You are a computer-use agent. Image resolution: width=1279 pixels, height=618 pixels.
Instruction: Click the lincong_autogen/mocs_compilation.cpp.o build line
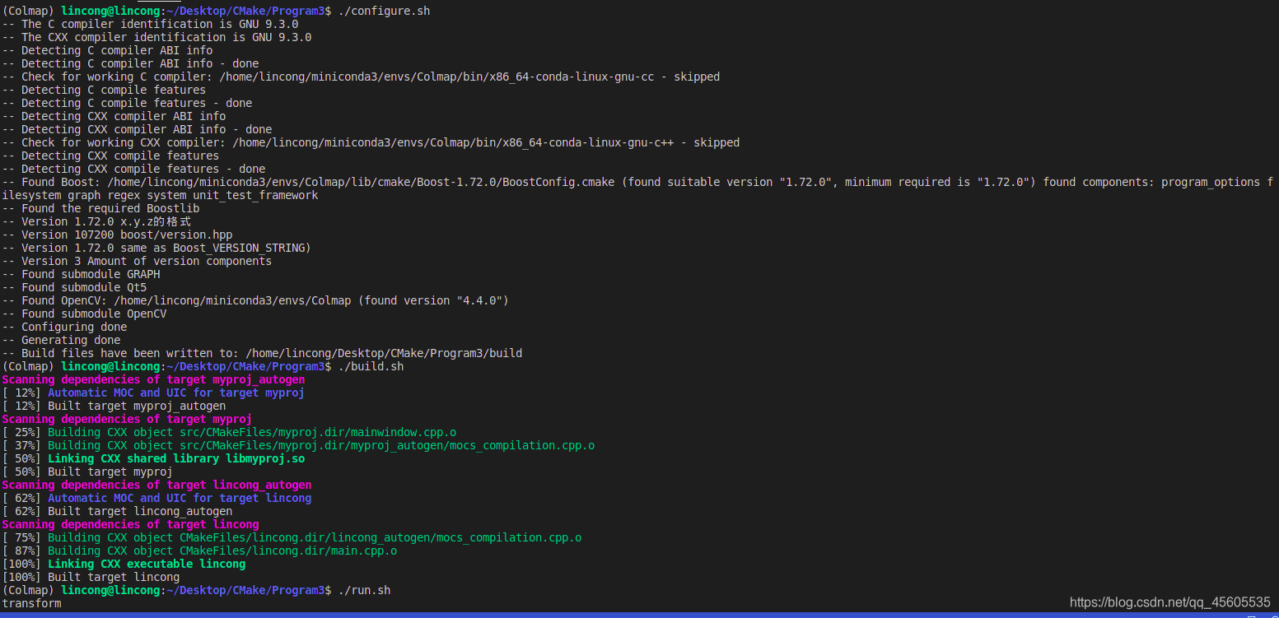(292, 537)
